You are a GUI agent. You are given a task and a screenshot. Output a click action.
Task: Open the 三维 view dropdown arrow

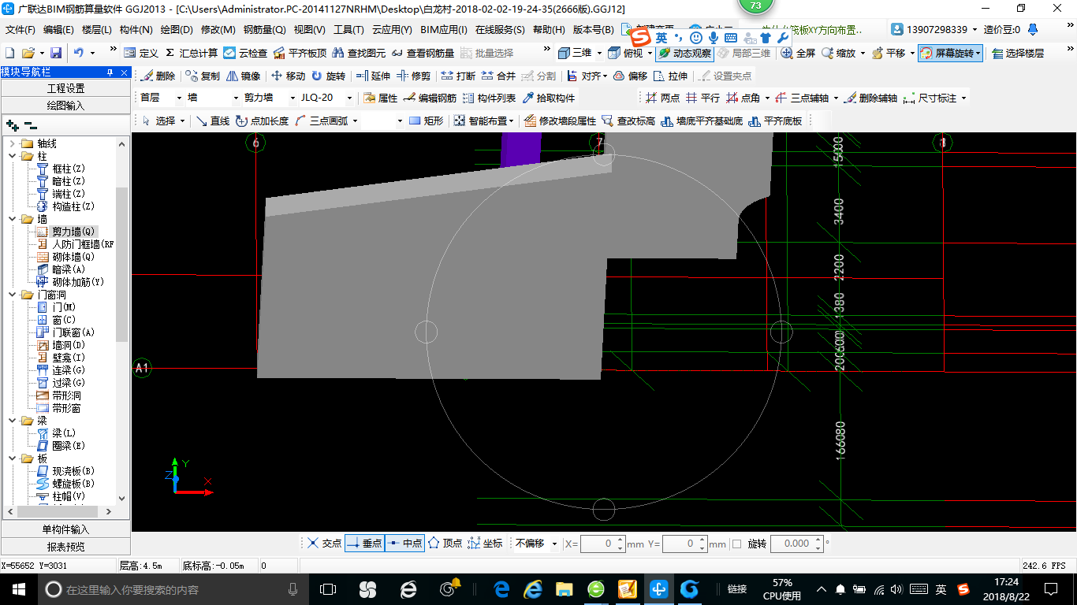click(x=598, y=53)
